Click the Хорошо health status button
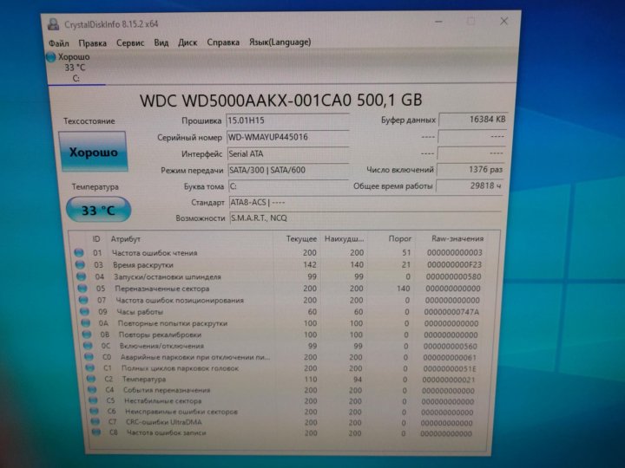This screenshot has height=468, width=625. click(x=93, y=152)
